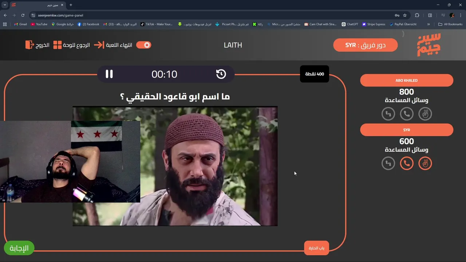Open the Chrome profile avatar
The image size is (466, 262).
coord(452,15)
